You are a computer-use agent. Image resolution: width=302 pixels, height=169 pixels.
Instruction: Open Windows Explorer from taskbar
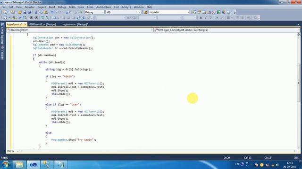[19, 165]
